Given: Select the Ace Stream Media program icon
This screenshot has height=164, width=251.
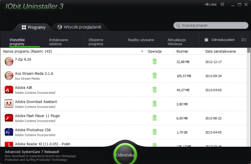Looking at the screenshot, I should (9, 75).
